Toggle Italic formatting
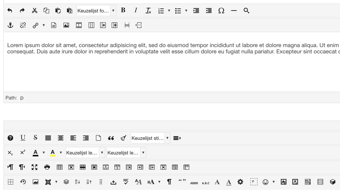 (x=136, y=10)
